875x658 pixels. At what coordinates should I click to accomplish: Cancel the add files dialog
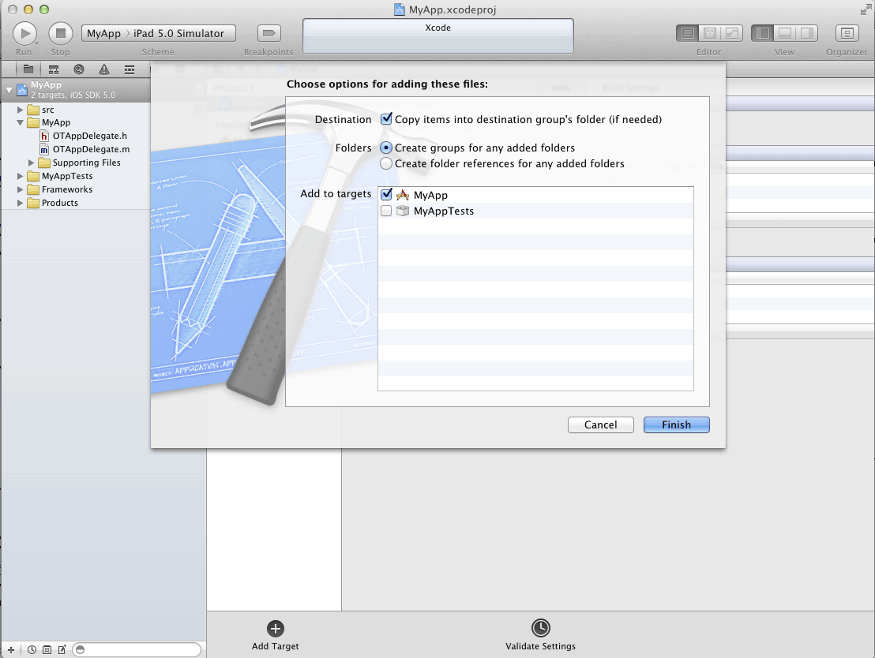(x=600, y=424)
